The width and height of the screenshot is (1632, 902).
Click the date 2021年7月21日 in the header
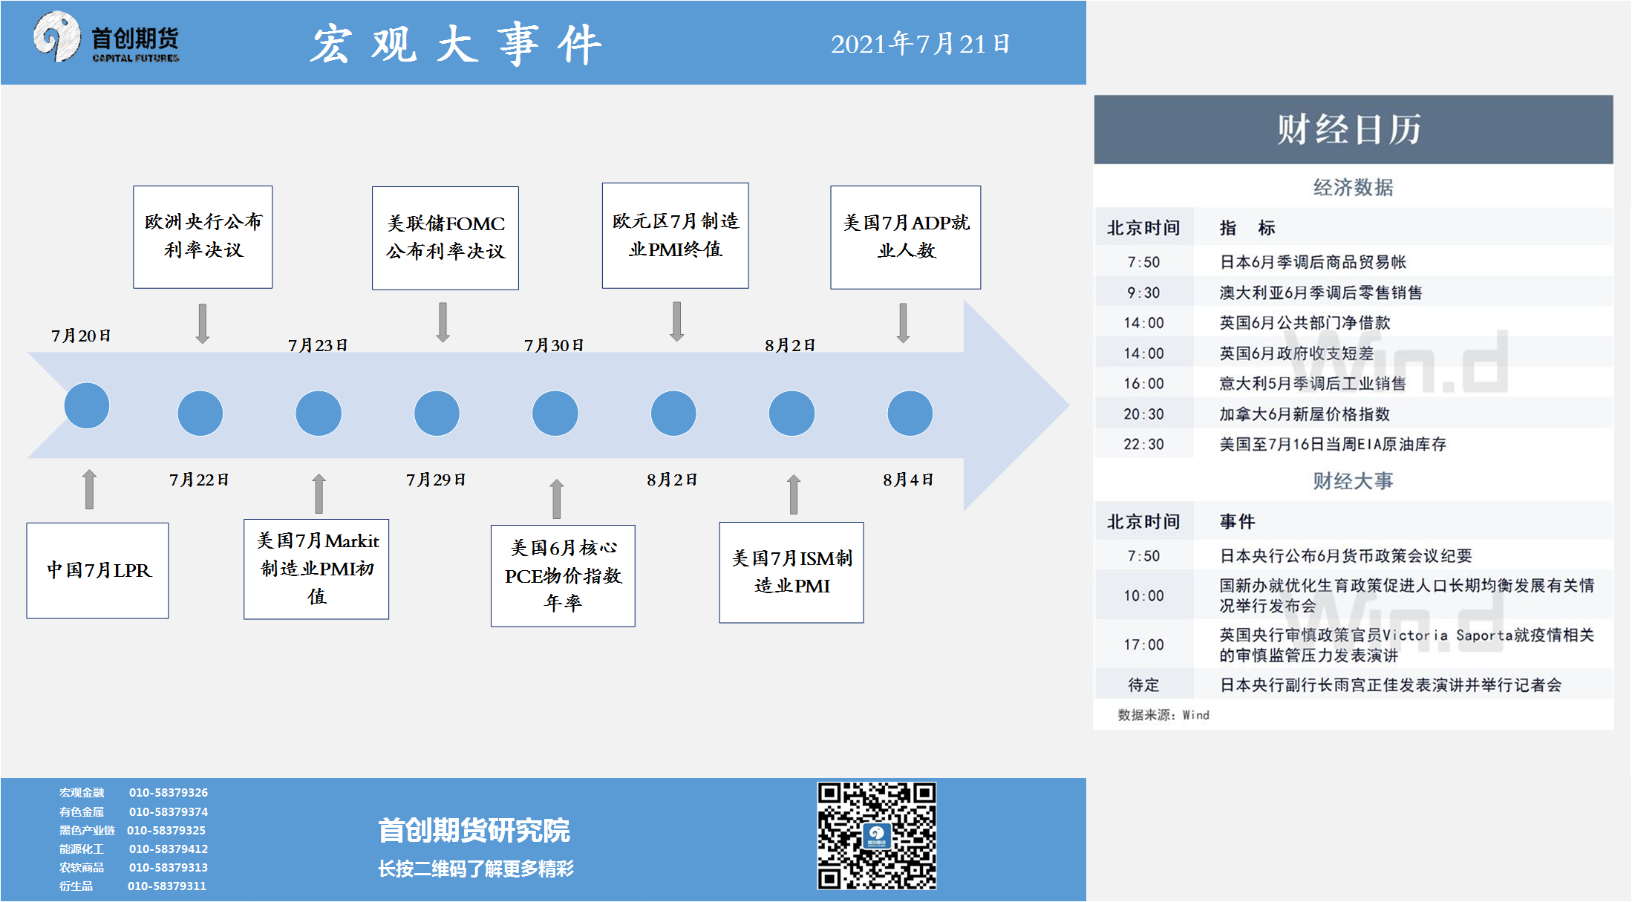pyautogui.click(x=921, y=44)
